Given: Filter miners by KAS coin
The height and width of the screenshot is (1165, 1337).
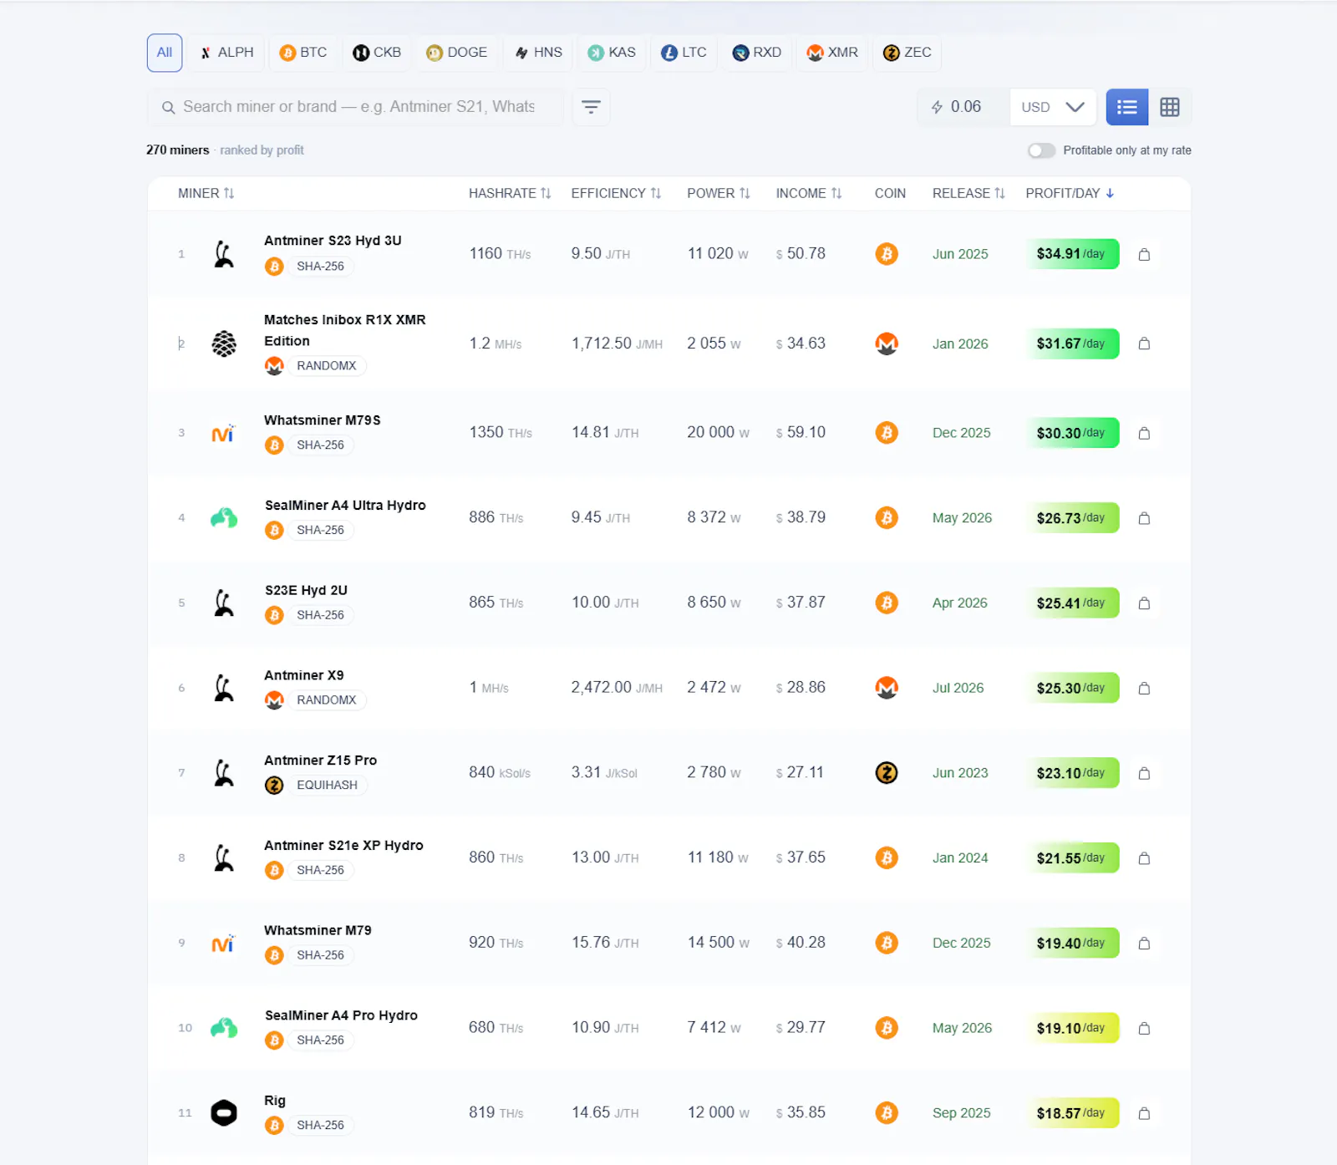Looking at the screenshot, I should [612, 53].
